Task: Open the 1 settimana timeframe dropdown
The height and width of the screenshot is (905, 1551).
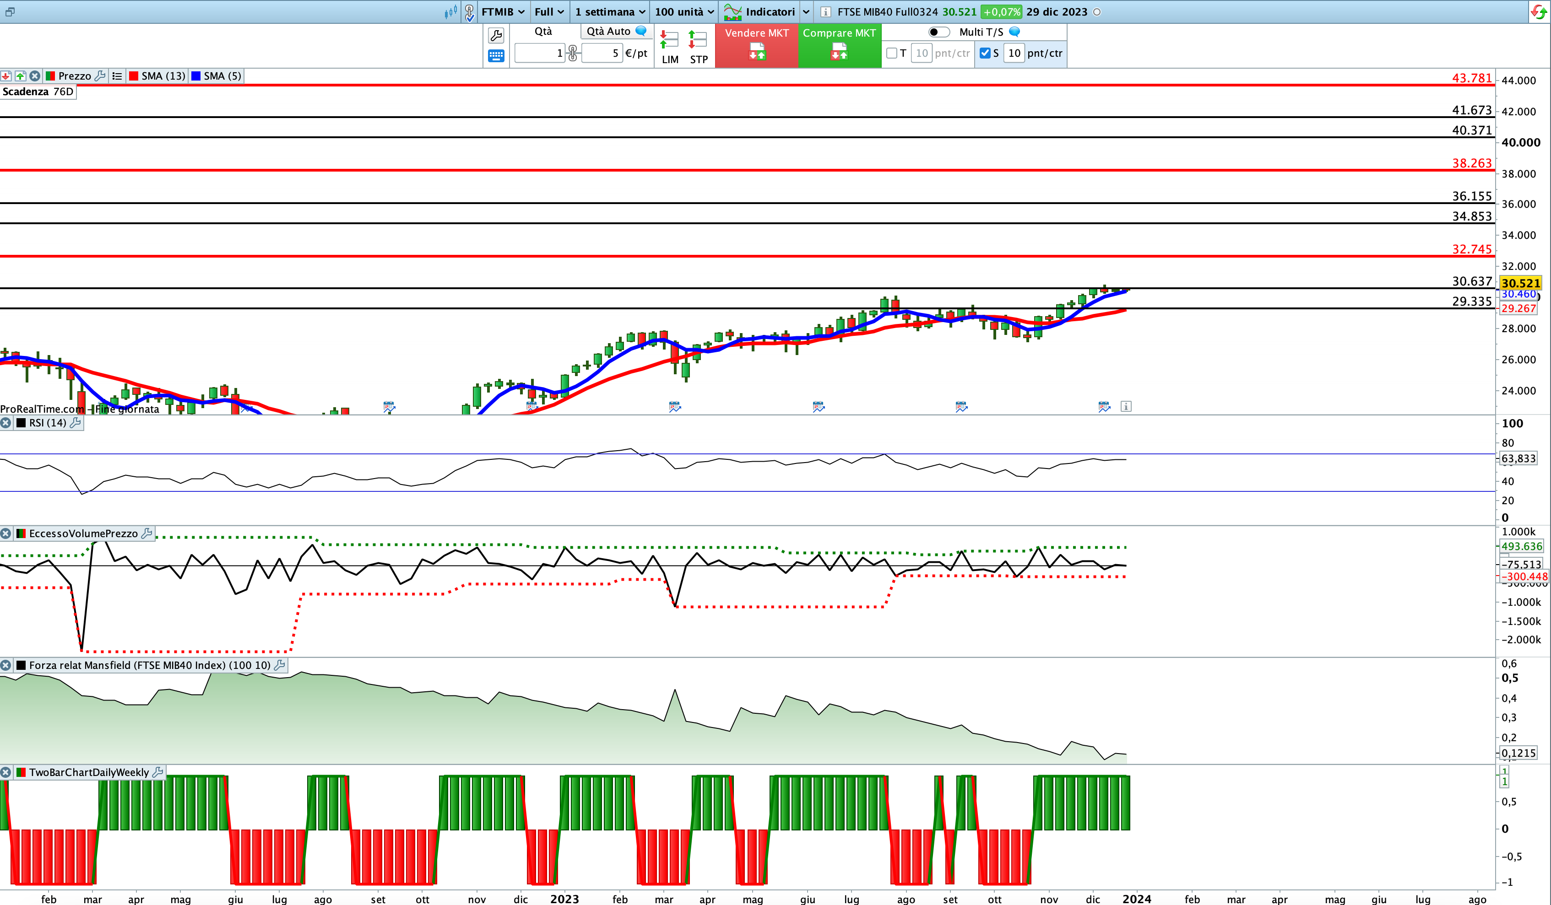Action: point(610,12)
